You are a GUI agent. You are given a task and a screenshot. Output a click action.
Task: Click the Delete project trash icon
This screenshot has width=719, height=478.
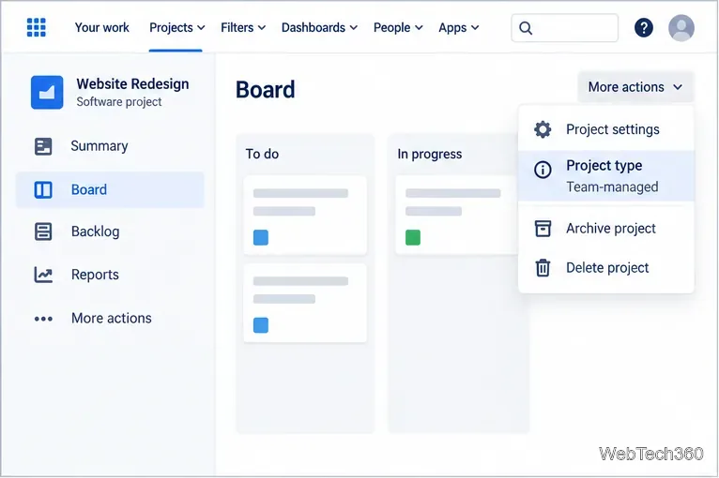(x=543, y=268)
